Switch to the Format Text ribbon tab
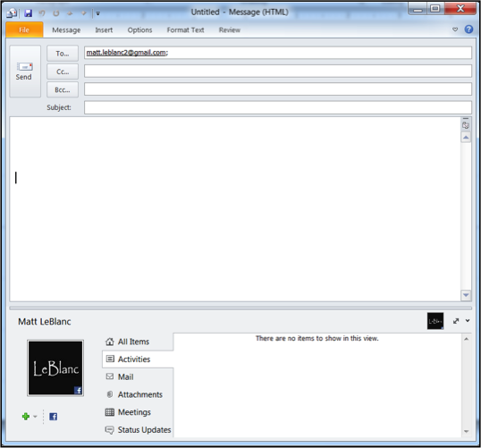481x448 pixels. [185, 30]
